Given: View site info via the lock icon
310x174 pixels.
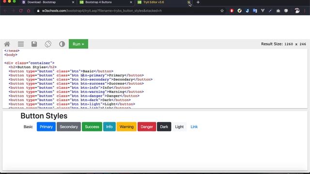Looking at the screenshot, I should tap(38, 11).
